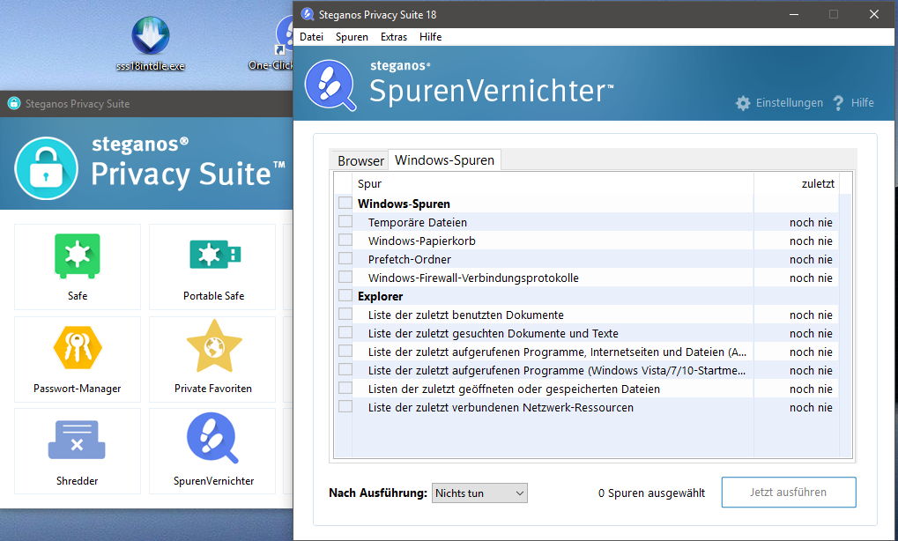898x541 pixels.
Task: Check zuletzt verbundenen Netzwerk-Ressourcen checkbox
Action: (345, 406)
